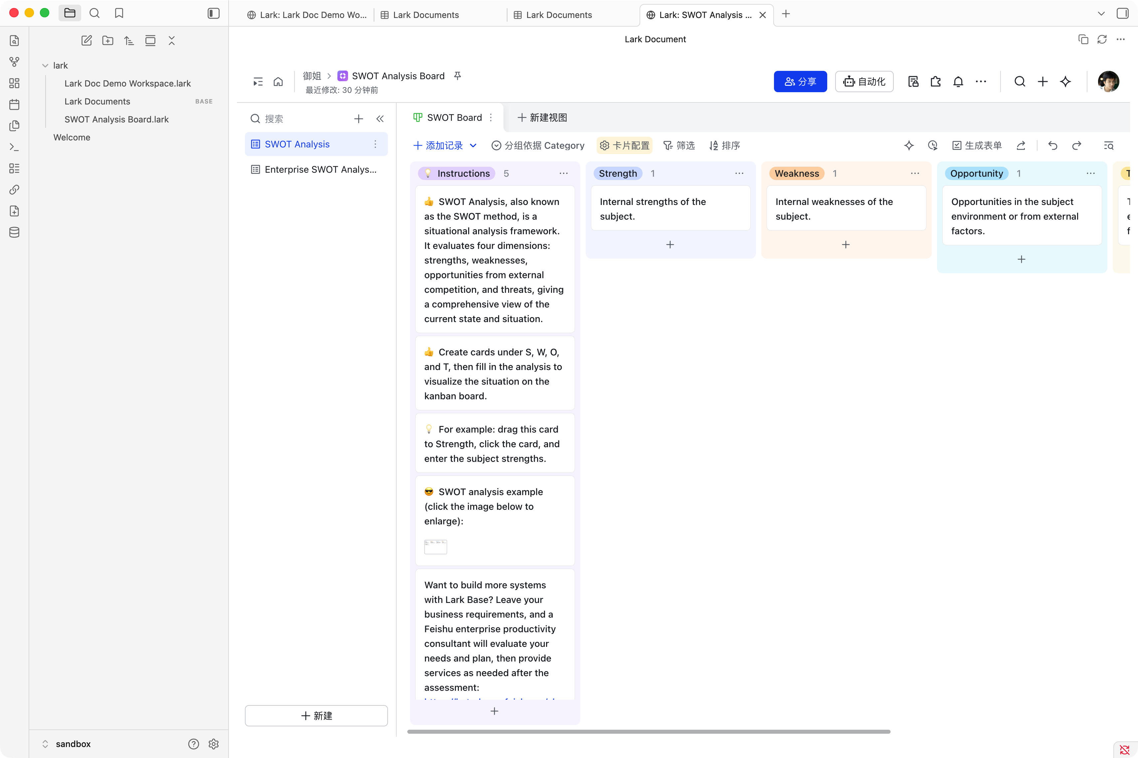
Task: Click the kanban horizontal scrollbar
Action: point(648,732)
